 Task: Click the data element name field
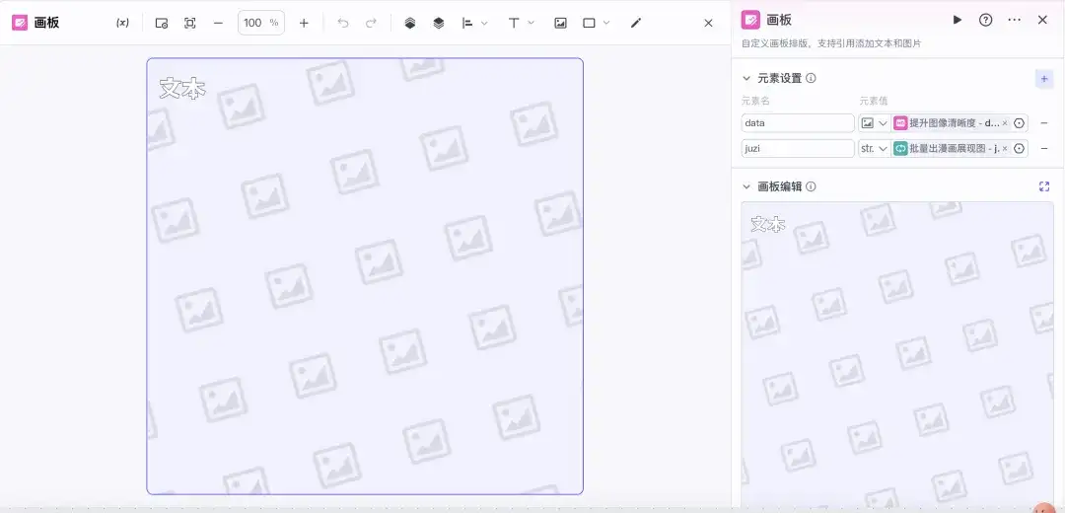pyautogui.click(x=798, y=123)
